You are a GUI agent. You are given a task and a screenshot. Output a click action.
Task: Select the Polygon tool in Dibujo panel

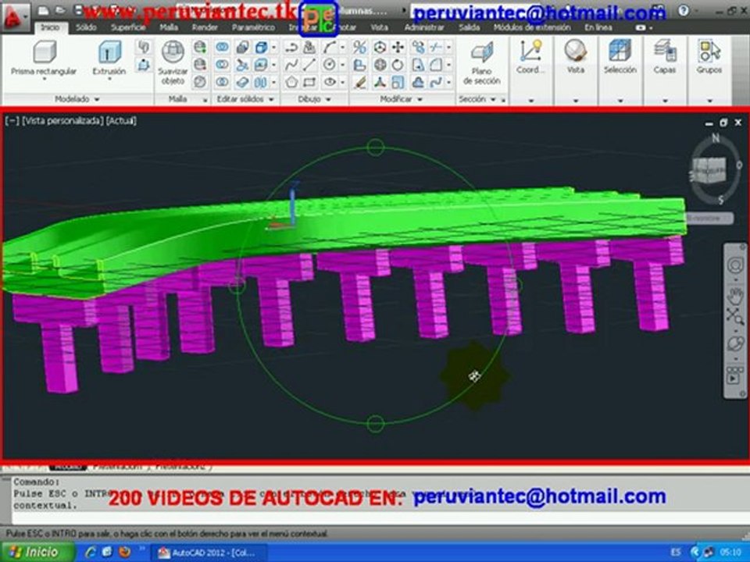tap(291, 82)
